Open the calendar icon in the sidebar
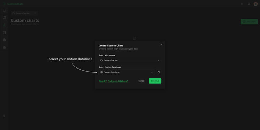Image resolution: width=260 pixels, height=130 pixels. coord(4,32)
